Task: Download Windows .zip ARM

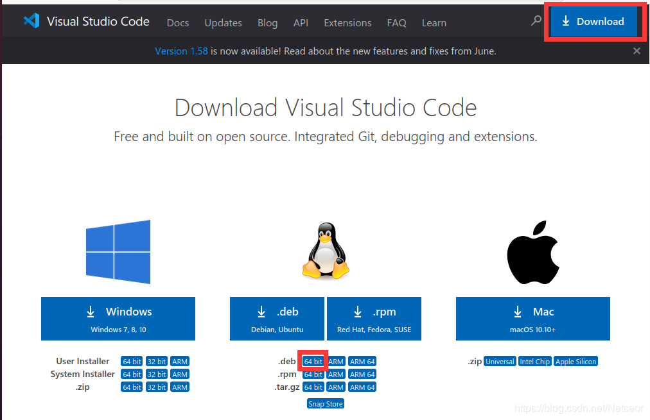Action: point(180,387)
